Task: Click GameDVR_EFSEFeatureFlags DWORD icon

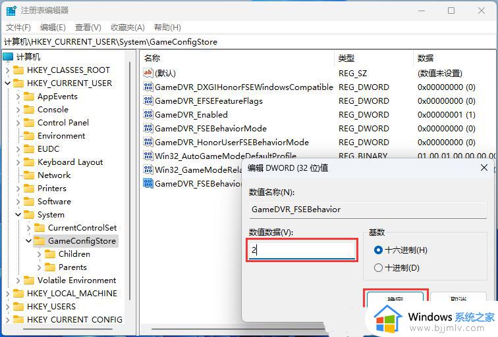Action: click(x=148, y=101)
